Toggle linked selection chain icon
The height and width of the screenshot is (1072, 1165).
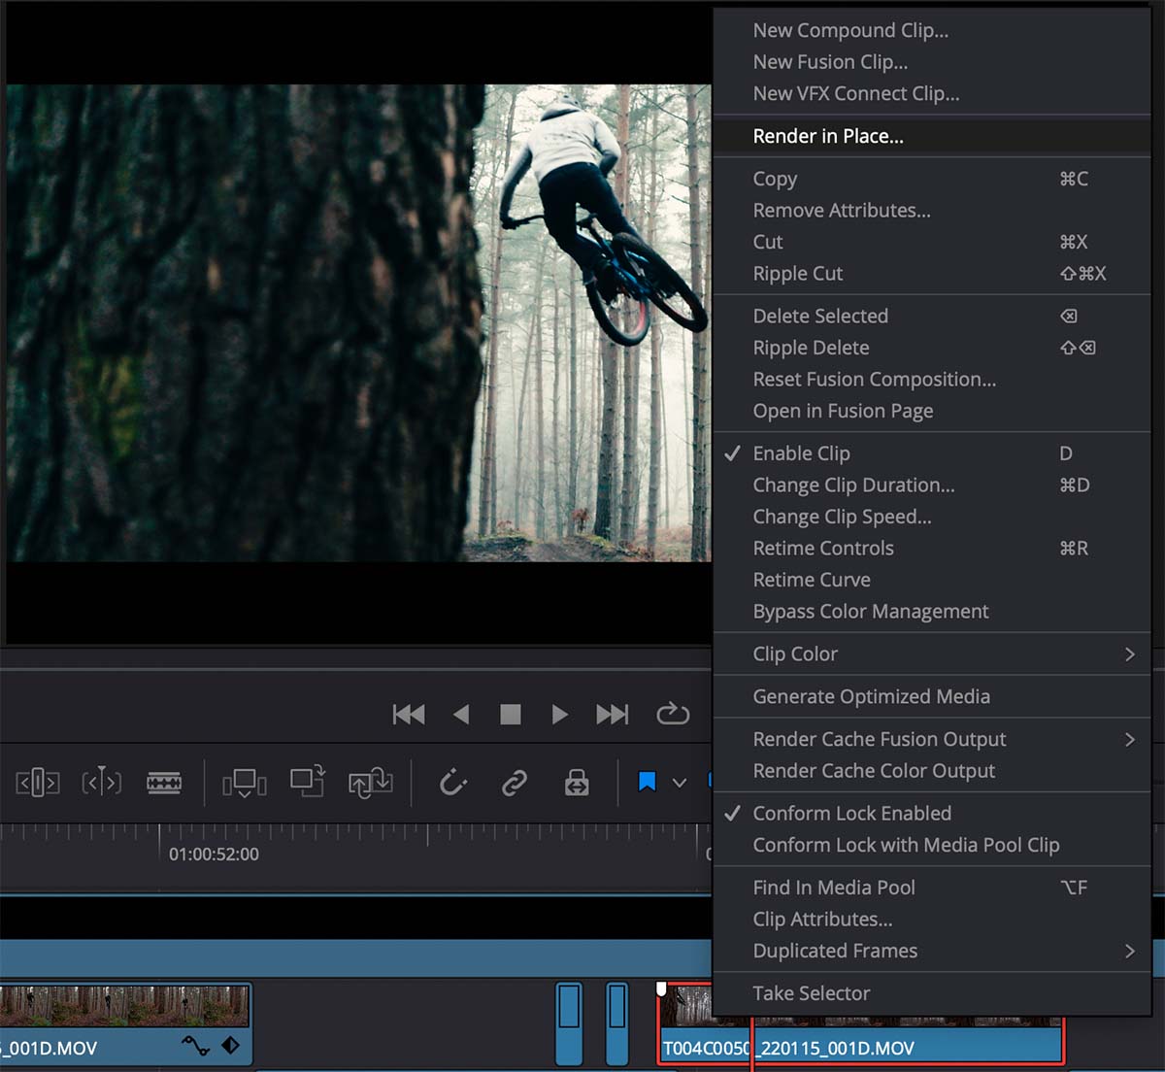point(515,783)
